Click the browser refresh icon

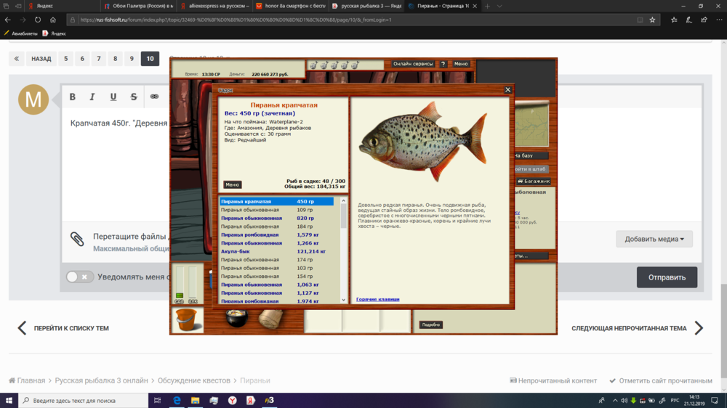tap(38, 20)
